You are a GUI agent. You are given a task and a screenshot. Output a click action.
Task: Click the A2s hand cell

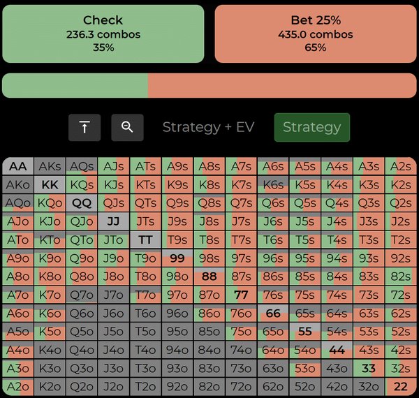pos(401,166)
